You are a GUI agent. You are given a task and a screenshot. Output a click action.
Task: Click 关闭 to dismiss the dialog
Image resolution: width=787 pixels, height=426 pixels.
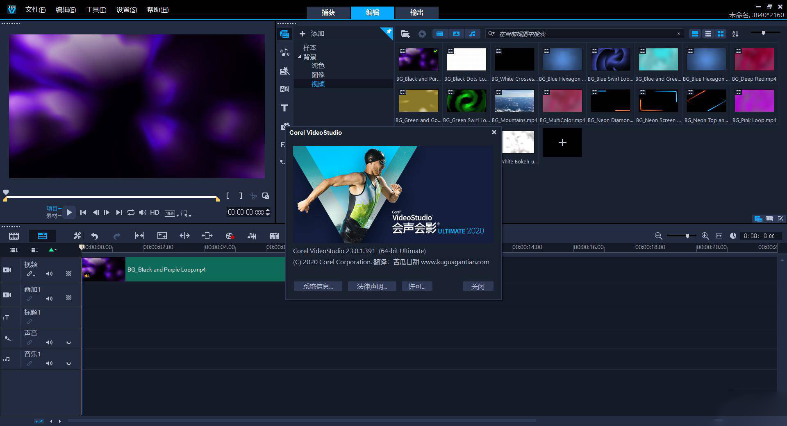pyautogui.click(x=478, y=286)
